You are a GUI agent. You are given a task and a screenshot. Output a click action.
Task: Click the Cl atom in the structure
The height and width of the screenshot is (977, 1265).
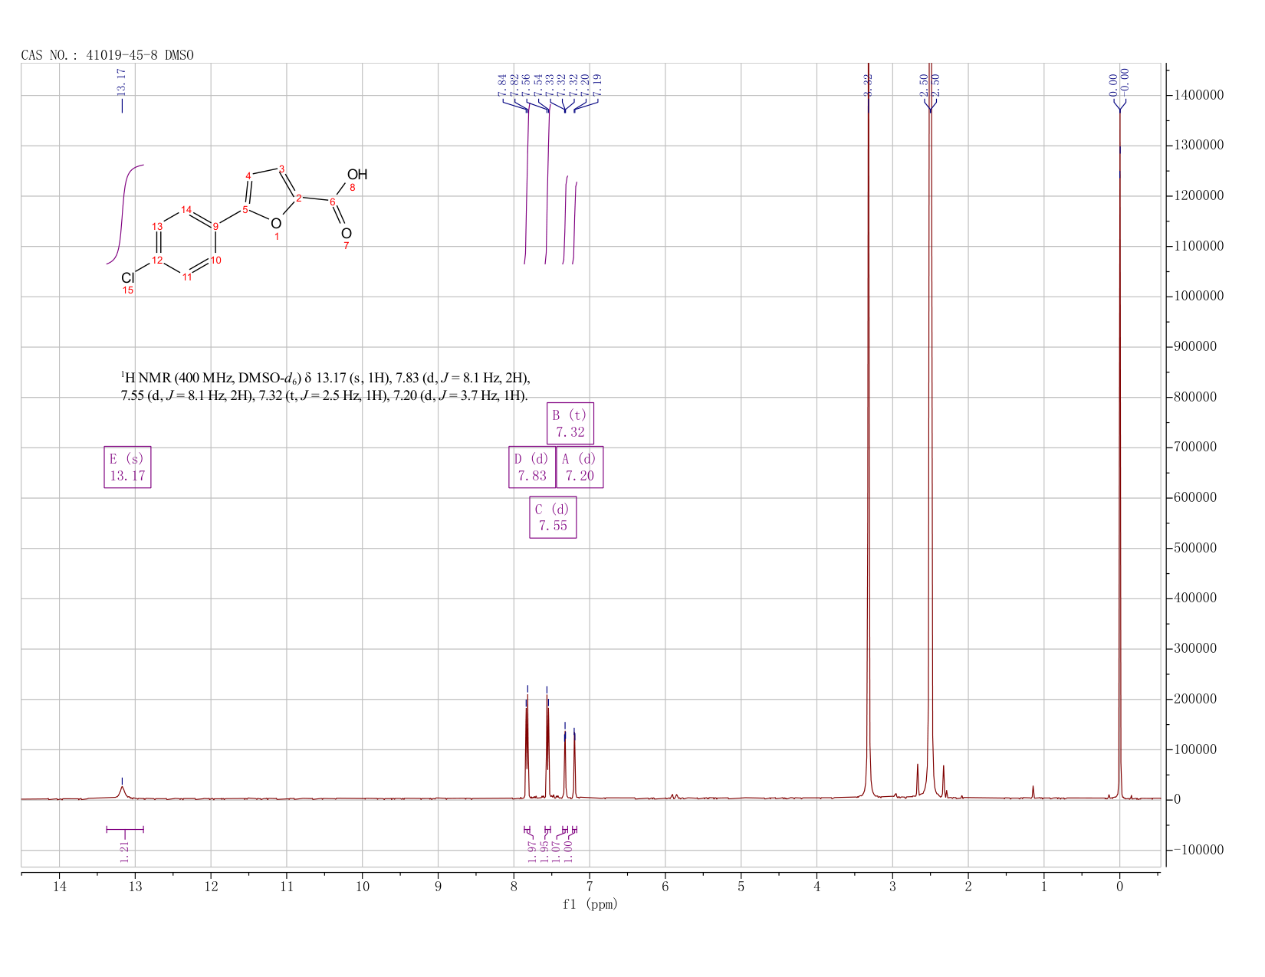128,277
